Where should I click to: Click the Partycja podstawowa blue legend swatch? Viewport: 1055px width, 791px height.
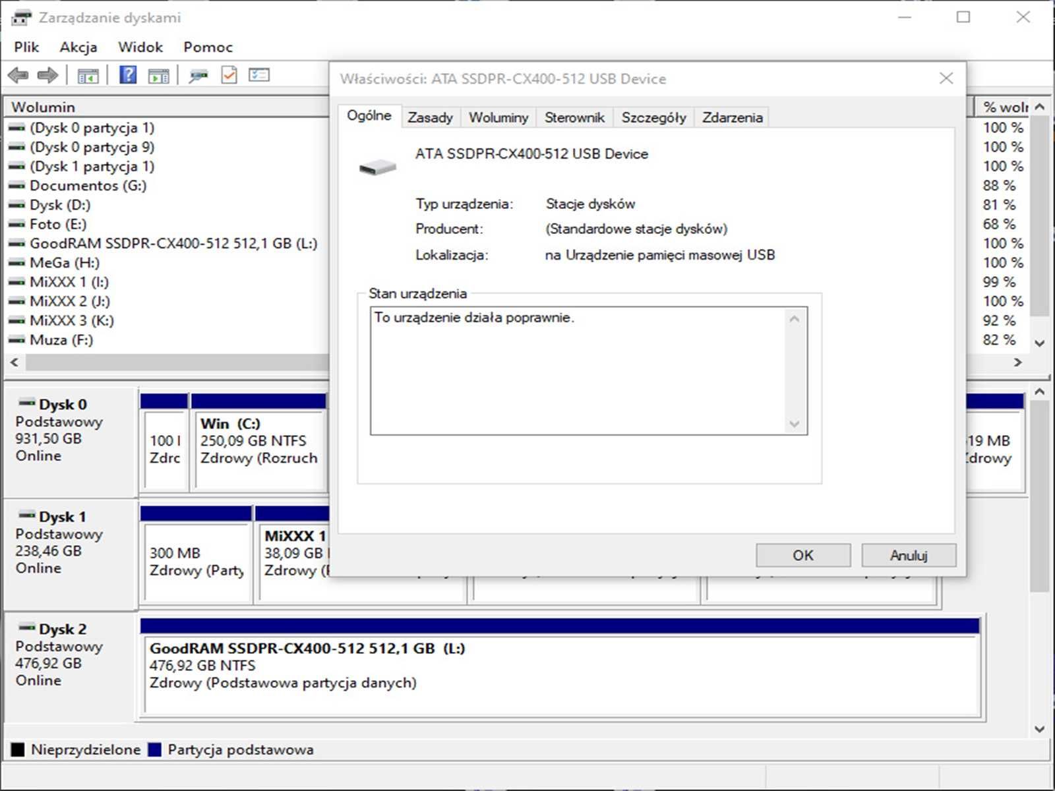154,749
